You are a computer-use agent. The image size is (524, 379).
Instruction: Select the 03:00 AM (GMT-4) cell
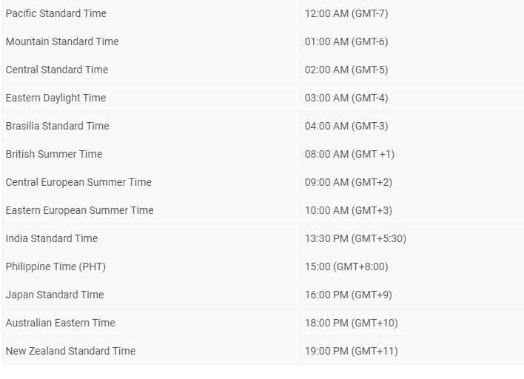pos(346,98)
